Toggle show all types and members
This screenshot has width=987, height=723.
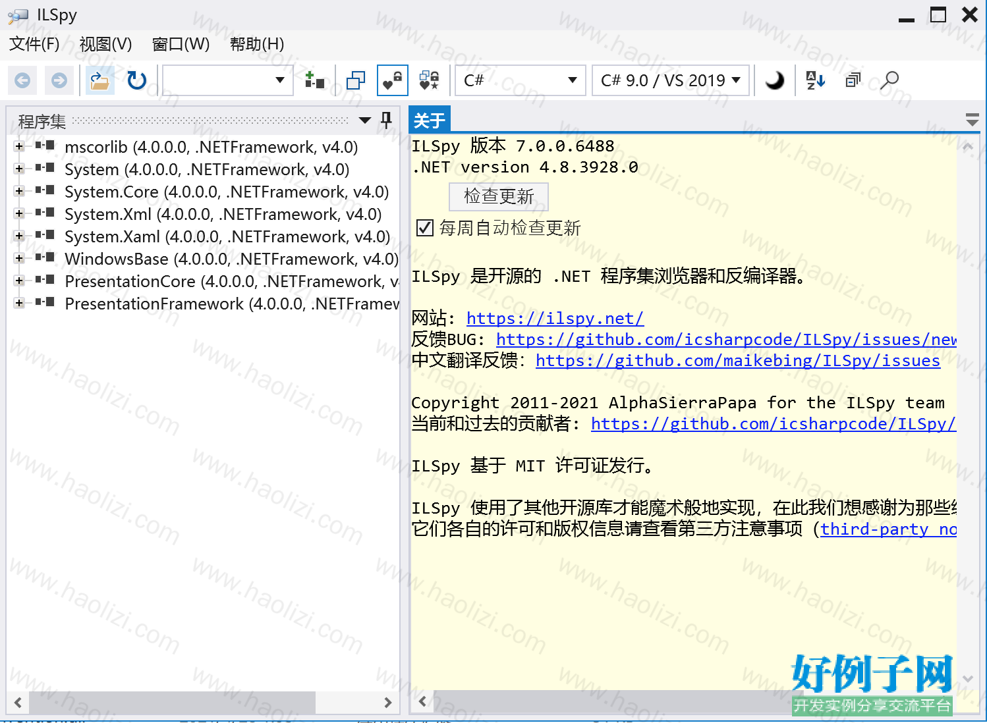coord(430,80)
